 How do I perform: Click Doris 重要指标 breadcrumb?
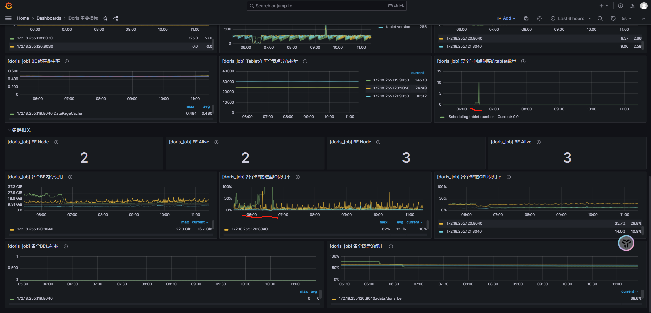(83, 18)
